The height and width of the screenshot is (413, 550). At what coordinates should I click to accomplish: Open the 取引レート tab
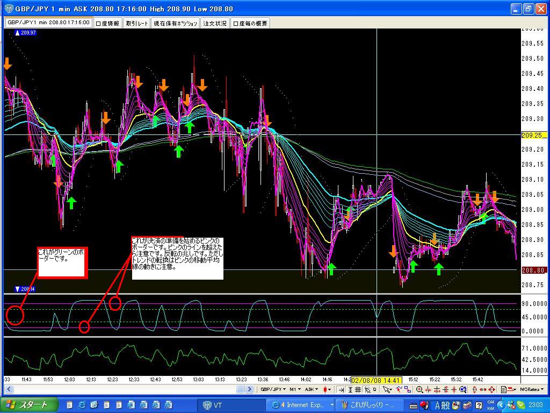click(136, 23)
